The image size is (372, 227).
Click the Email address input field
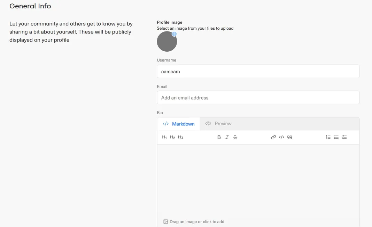point(258,98)
